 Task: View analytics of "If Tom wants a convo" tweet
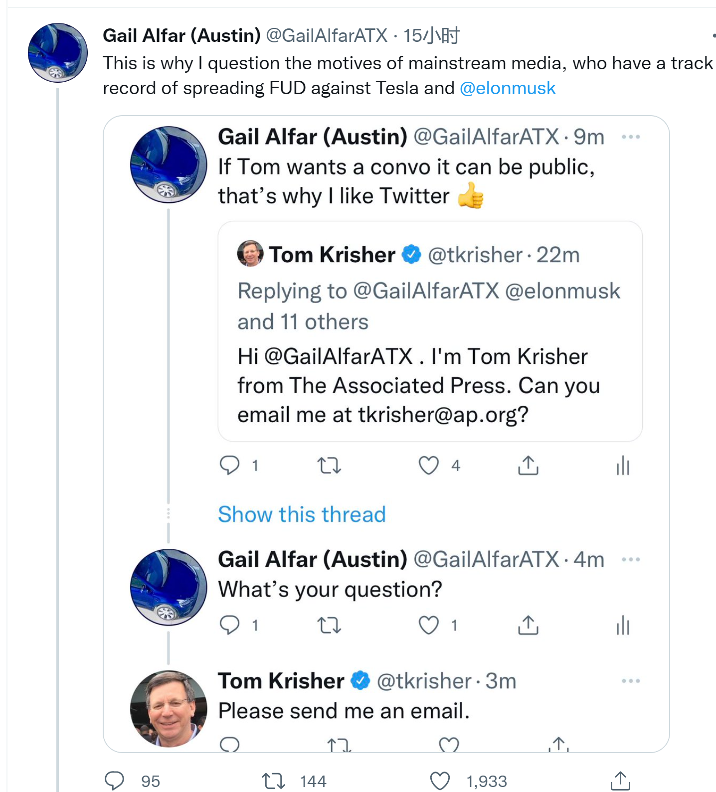coord(623,466)
